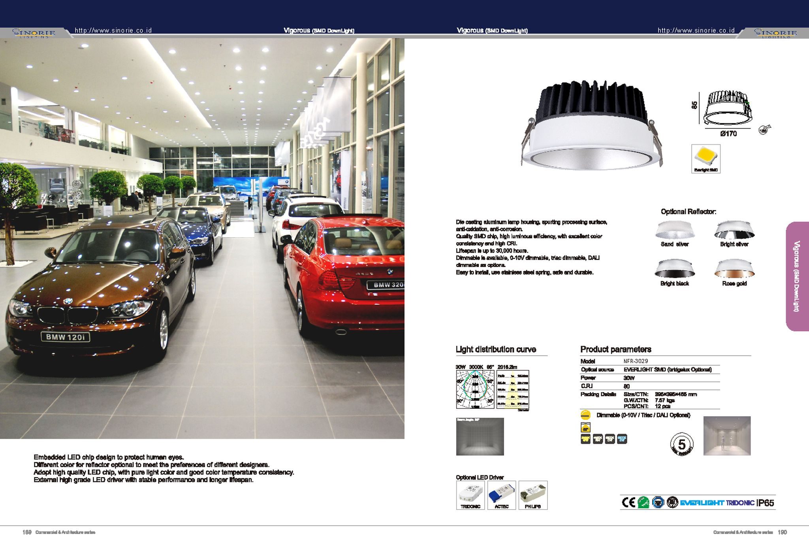Choose the Sand silver reflector option
The image size is (809, 553).
click(x=675, y=230)
